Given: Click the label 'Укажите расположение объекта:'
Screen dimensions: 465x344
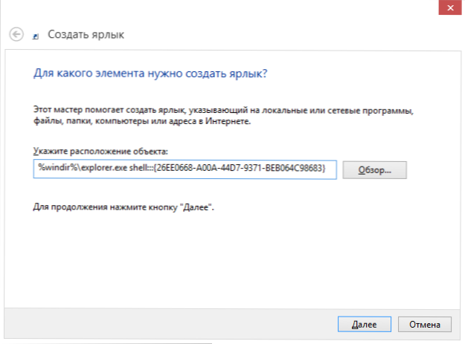Looking at the screenshot, I should (100, 152).
